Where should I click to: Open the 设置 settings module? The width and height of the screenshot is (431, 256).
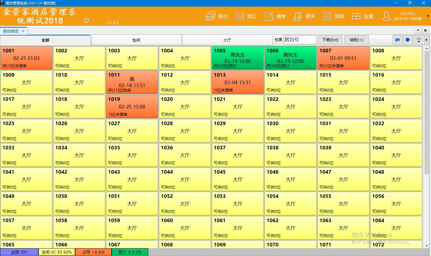[x=362, y=16]
